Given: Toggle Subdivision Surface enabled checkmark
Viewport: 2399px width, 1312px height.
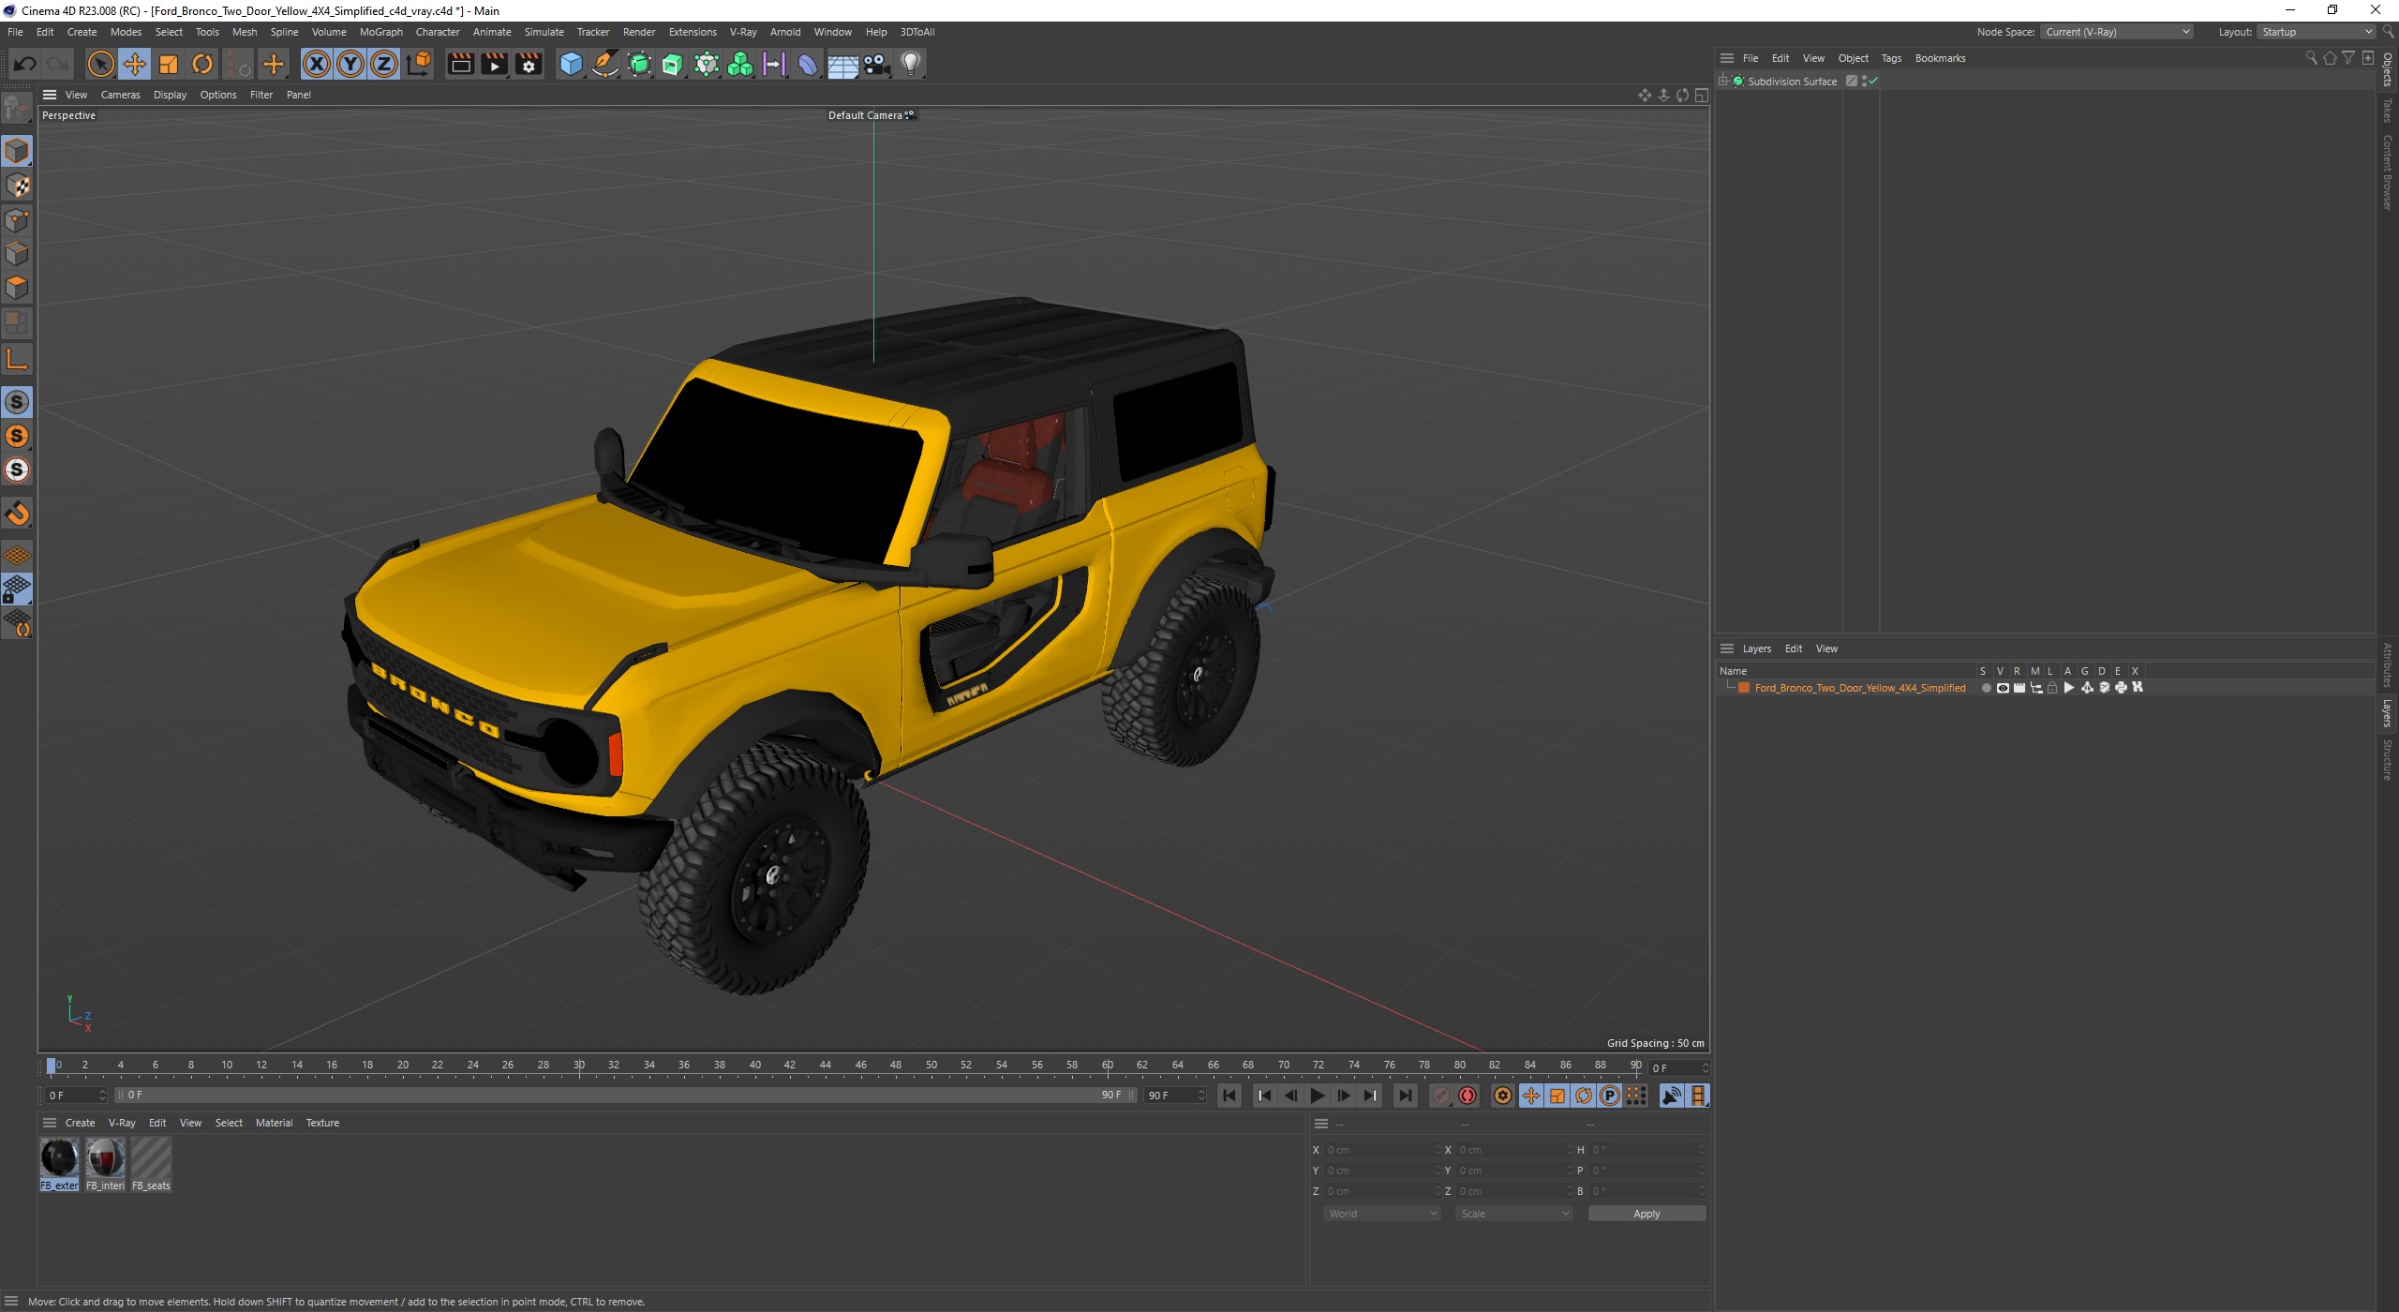Looking at the screenshot, I should point(1873,82).
